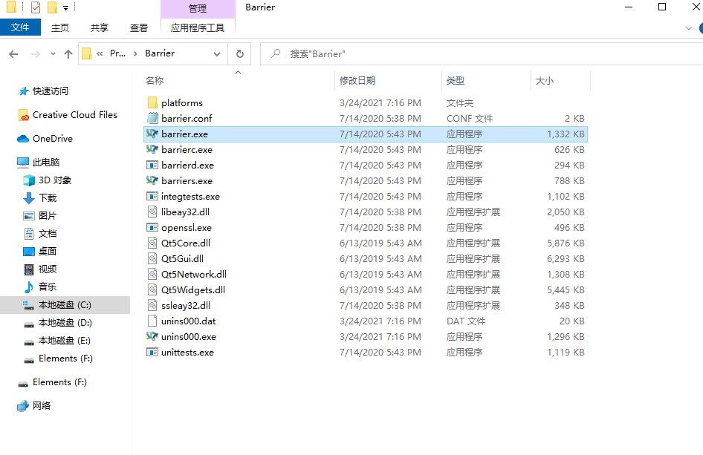Click the 管理 contextual tab header
Screen dimensions: 703x455
(198, 8)
